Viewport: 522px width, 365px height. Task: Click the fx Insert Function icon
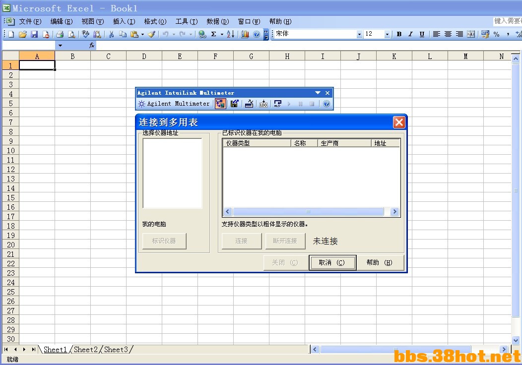pos(92,45)
